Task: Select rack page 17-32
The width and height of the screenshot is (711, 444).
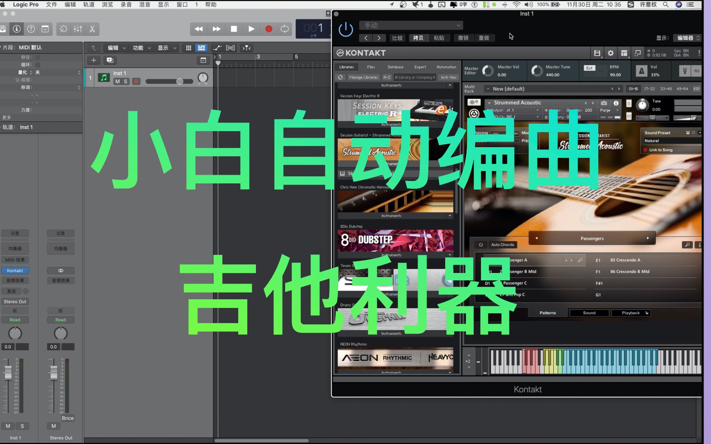Action: coord(649,89)
